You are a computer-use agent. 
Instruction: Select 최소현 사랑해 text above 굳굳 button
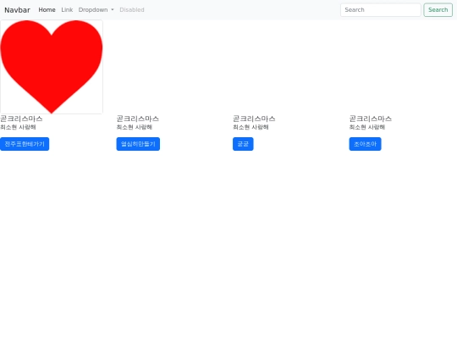click(251, 127)
